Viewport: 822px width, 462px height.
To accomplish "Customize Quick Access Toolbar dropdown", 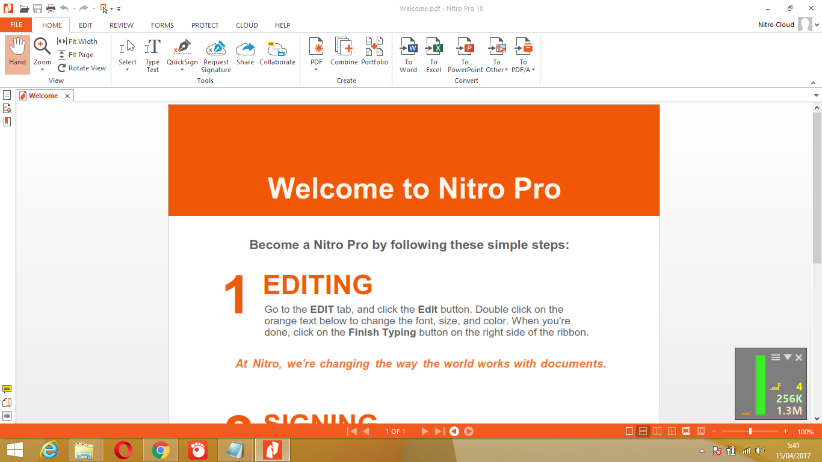I will (119, 9).
